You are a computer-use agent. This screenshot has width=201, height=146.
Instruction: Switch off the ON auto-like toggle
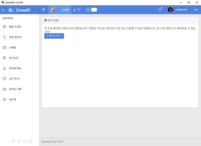pos(91,10)
